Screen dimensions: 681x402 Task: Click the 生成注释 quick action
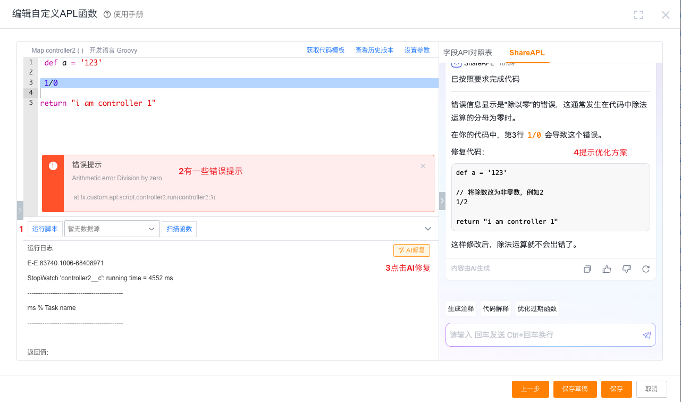click(460, 308)
